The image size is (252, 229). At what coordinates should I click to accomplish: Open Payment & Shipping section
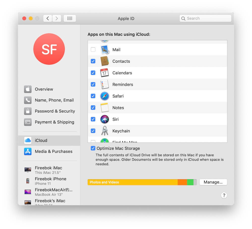coord(49,122)
